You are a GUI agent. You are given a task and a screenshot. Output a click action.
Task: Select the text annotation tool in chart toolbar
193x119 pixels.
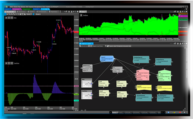click(x=23, y=14)
